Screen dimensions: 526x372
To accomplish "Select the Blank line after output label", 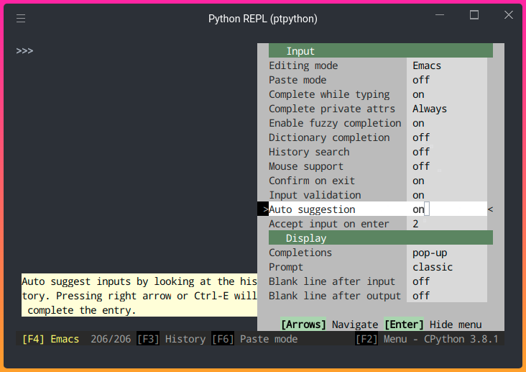I will pyautogui.click(x=335, y=296).
